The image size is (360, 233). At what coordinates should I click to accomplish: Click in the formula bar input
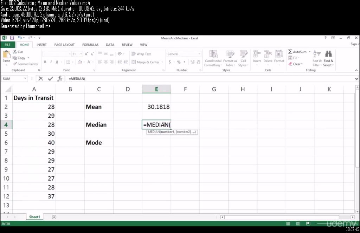point(210,78)
